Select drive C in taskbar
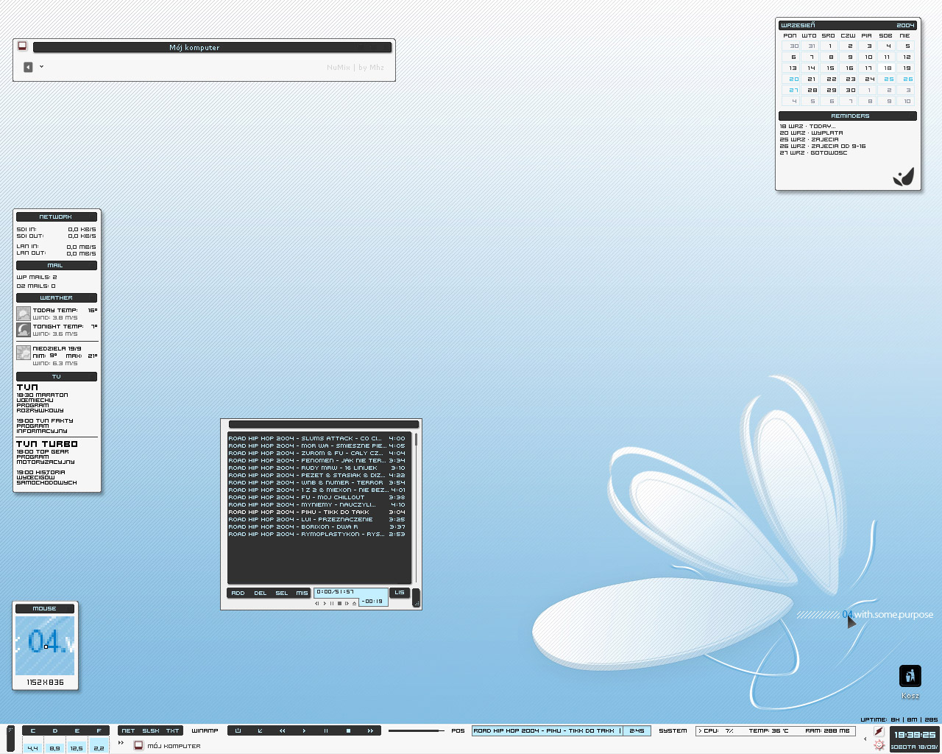 click(x=32, y=731)
